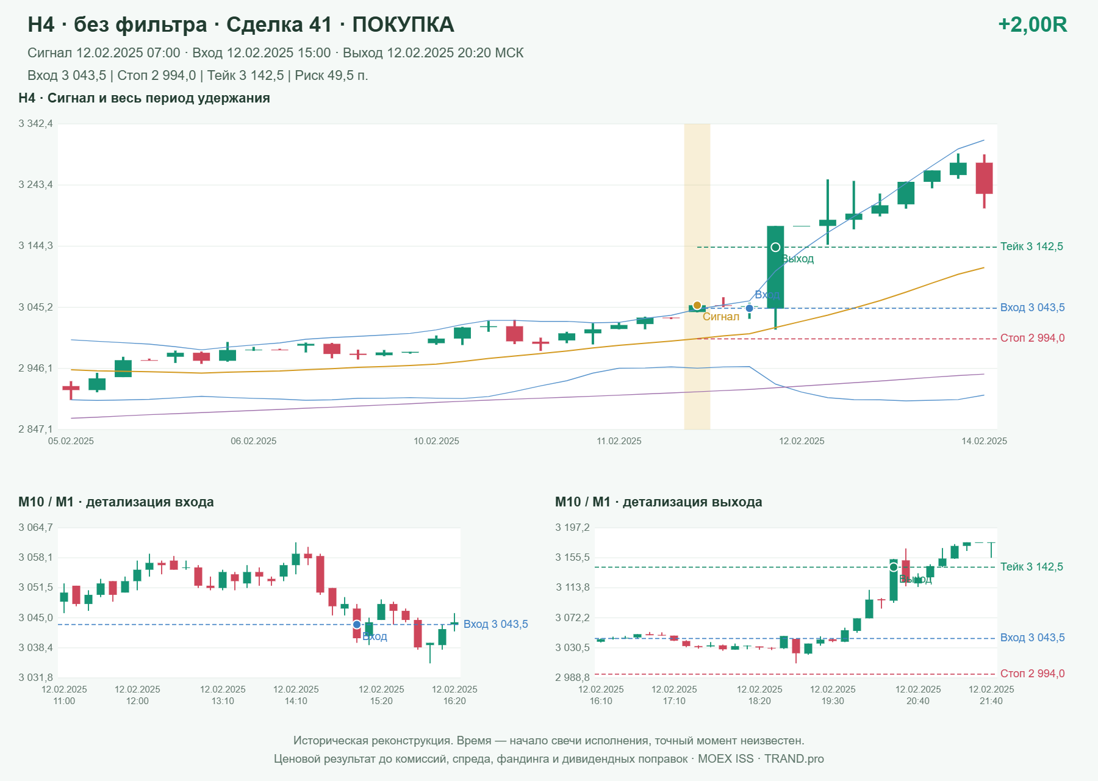Screen dimensions: 1098x781
Task: Click the 11:00 time label in entry chart
Action: (x=64, y=701)
